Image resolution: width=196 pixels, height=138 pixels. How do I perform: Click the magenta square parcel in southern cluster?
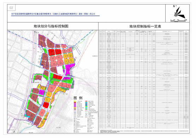coord(42,92)
